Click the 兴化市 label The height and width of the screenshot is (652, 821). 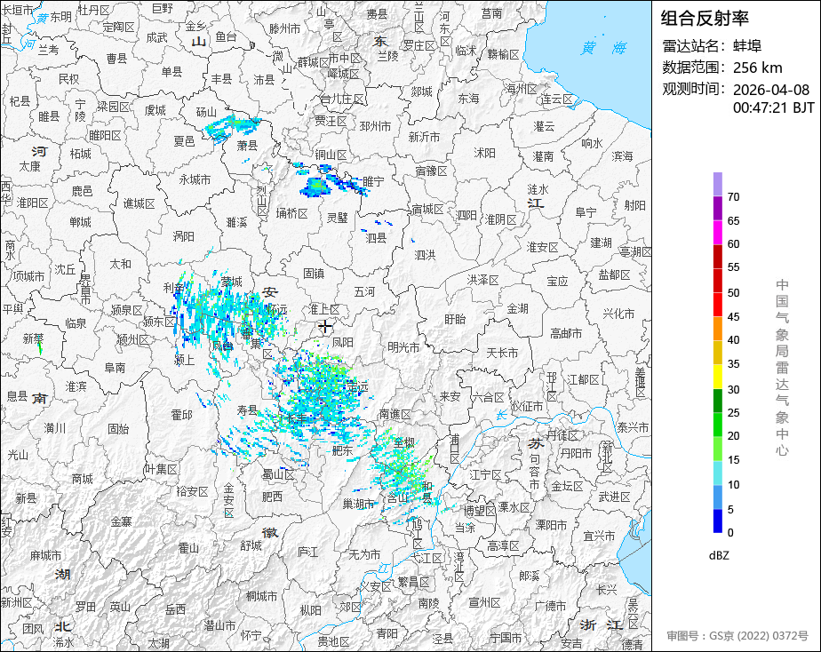point(618,314)
